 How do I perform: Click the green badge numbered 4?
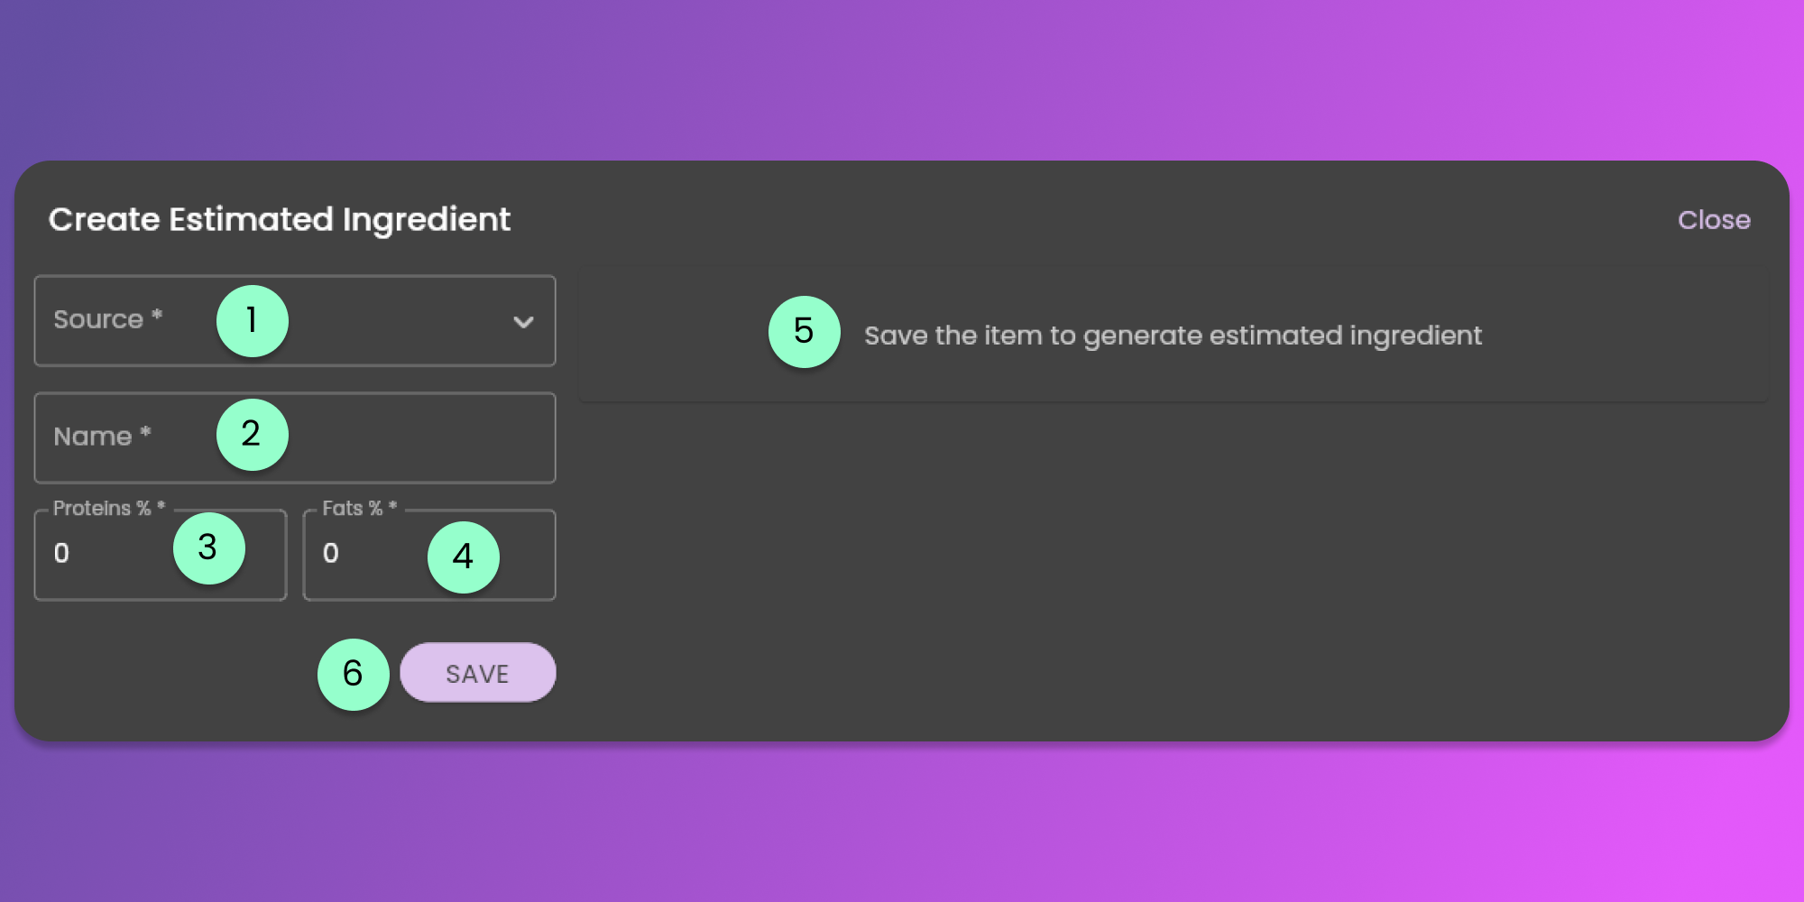[x=463, y=557]
